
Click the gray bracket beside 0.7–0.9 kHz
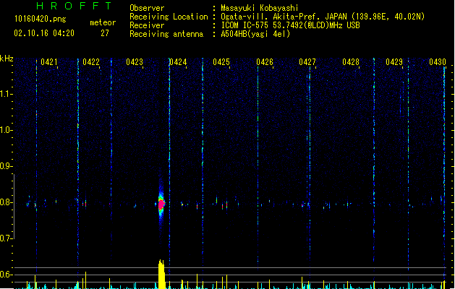14,207
